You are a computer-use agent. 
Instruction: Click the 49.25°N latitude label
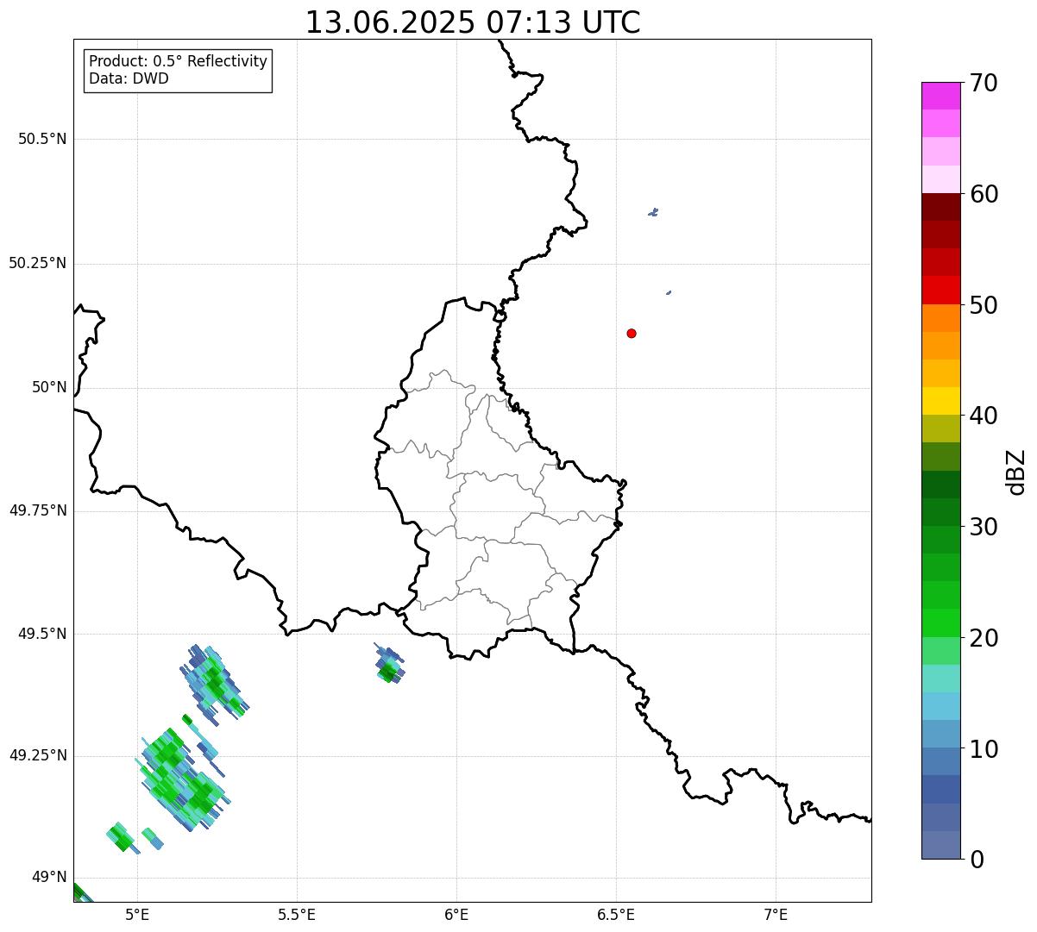(37, 755)
